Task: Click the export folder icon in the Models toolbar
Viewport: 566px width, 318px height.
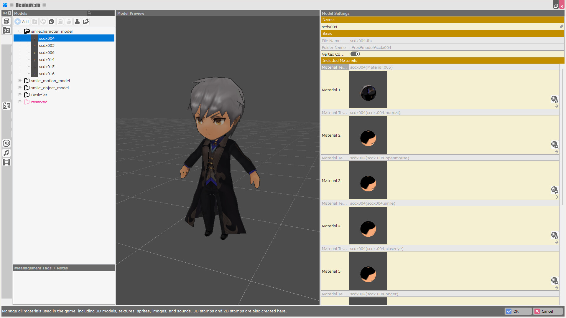Action: click(x=86, y=21)
